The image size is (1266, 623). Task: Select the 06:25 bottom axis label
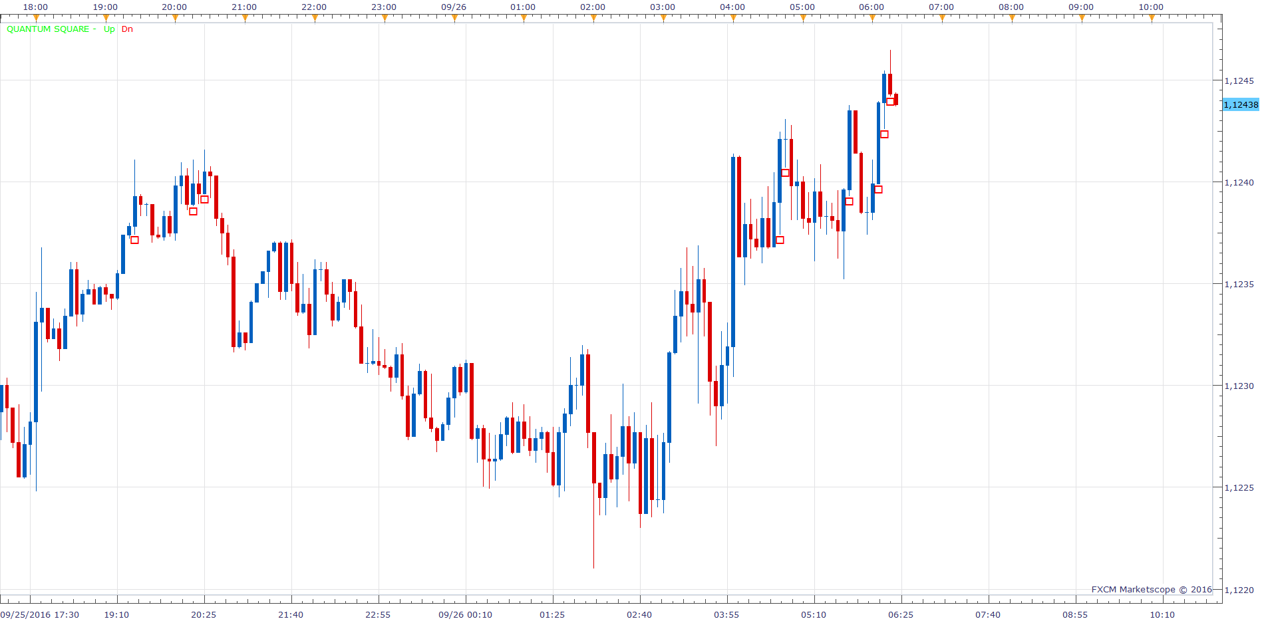pos(901,615)
